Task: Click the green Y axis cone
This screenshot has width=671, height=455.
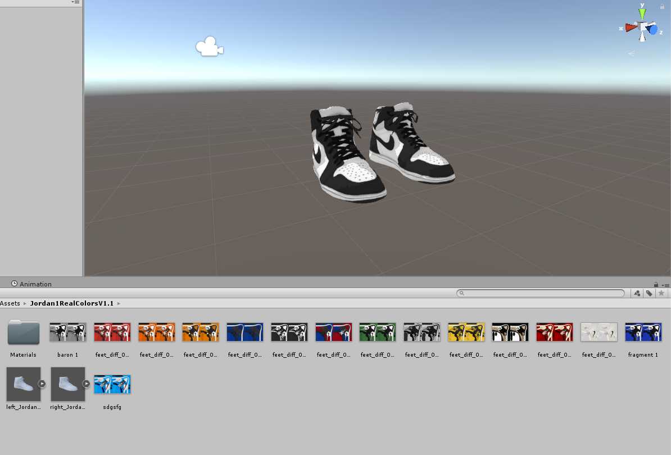Action: [642, 13]
